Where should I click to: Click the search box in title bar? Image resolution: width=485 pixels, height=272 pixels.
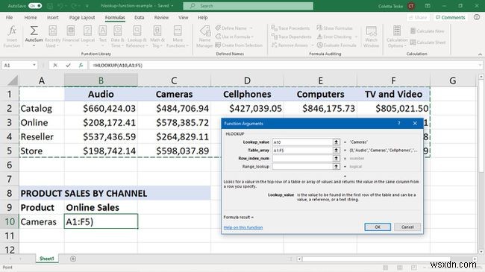pyautogui.click(x=248, y=6)
